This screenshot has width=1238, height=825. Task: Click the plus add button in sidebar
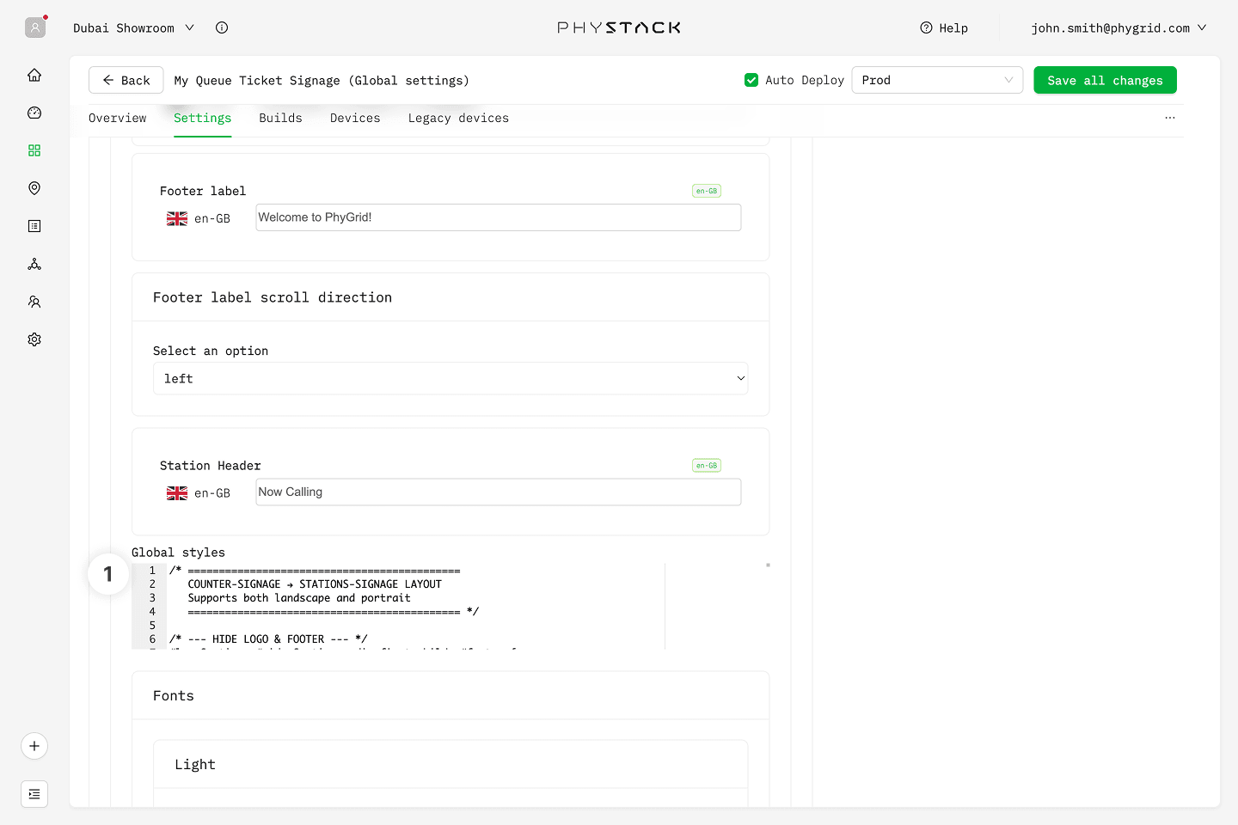34,746
